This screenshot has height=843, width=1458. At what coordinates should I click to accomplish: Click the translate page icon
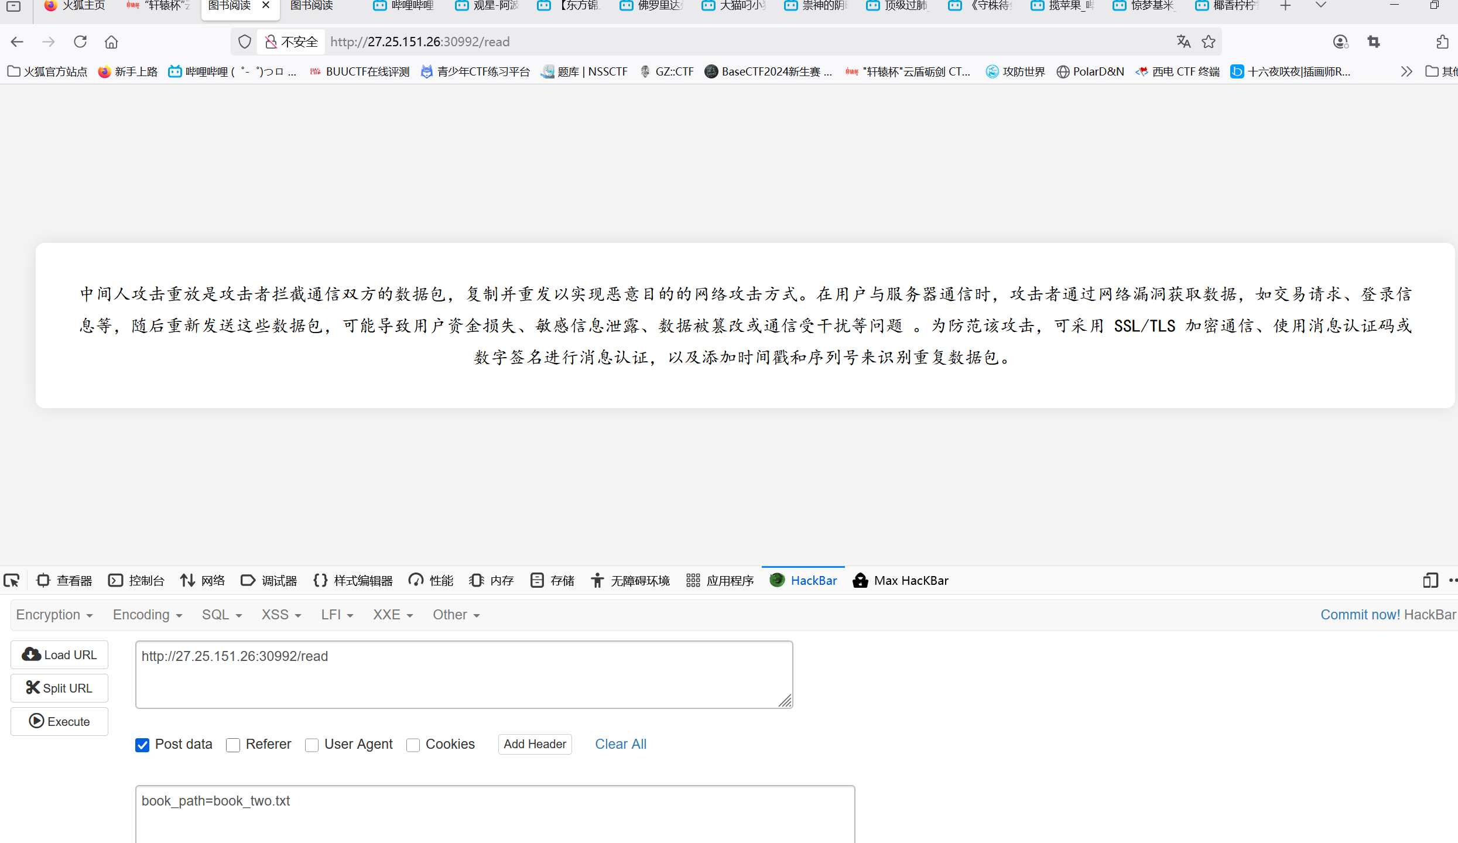pos(1183,42)
